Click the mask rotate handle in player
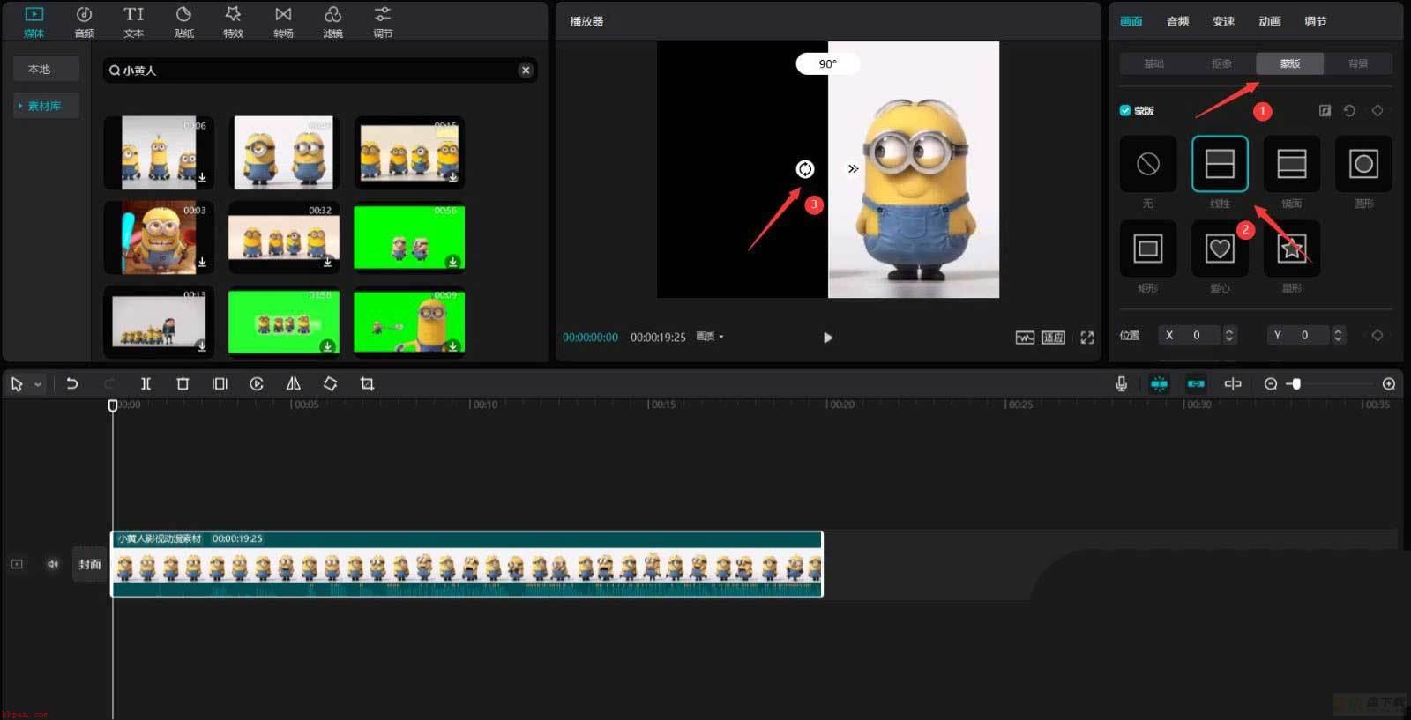The width and height of the screenshot is (1411, 720). point(805,169)
